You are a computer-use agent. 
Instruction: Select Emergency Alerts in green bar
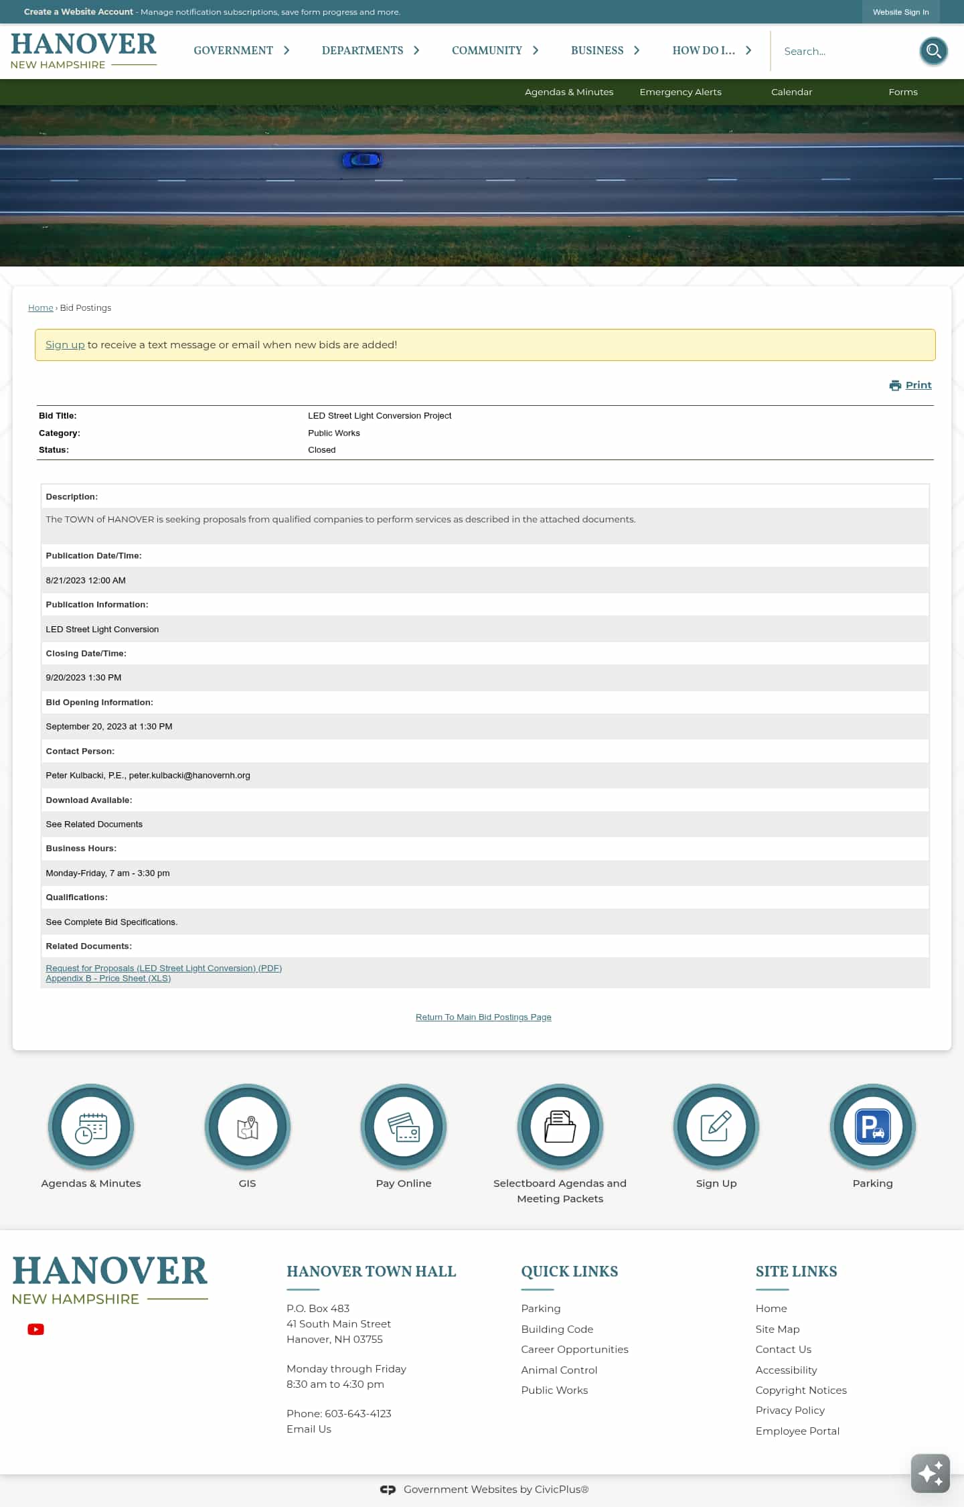tap(680, 92)
